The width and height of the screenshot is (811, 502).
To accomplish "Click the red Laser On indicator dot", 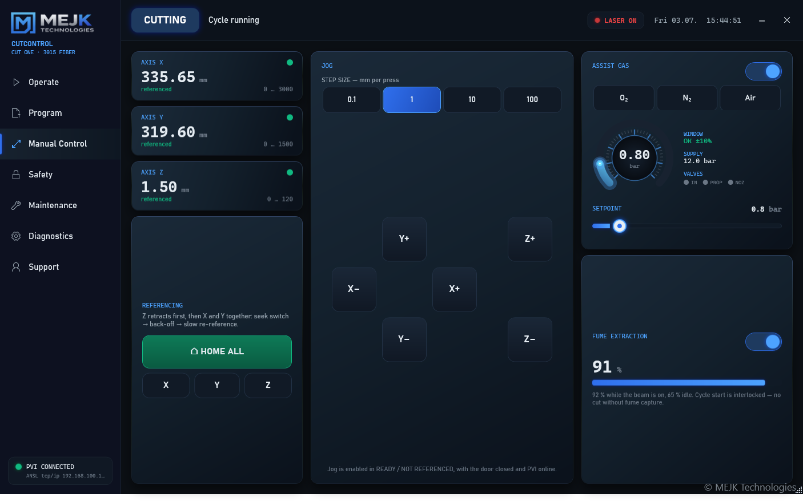I will [597, 21].
